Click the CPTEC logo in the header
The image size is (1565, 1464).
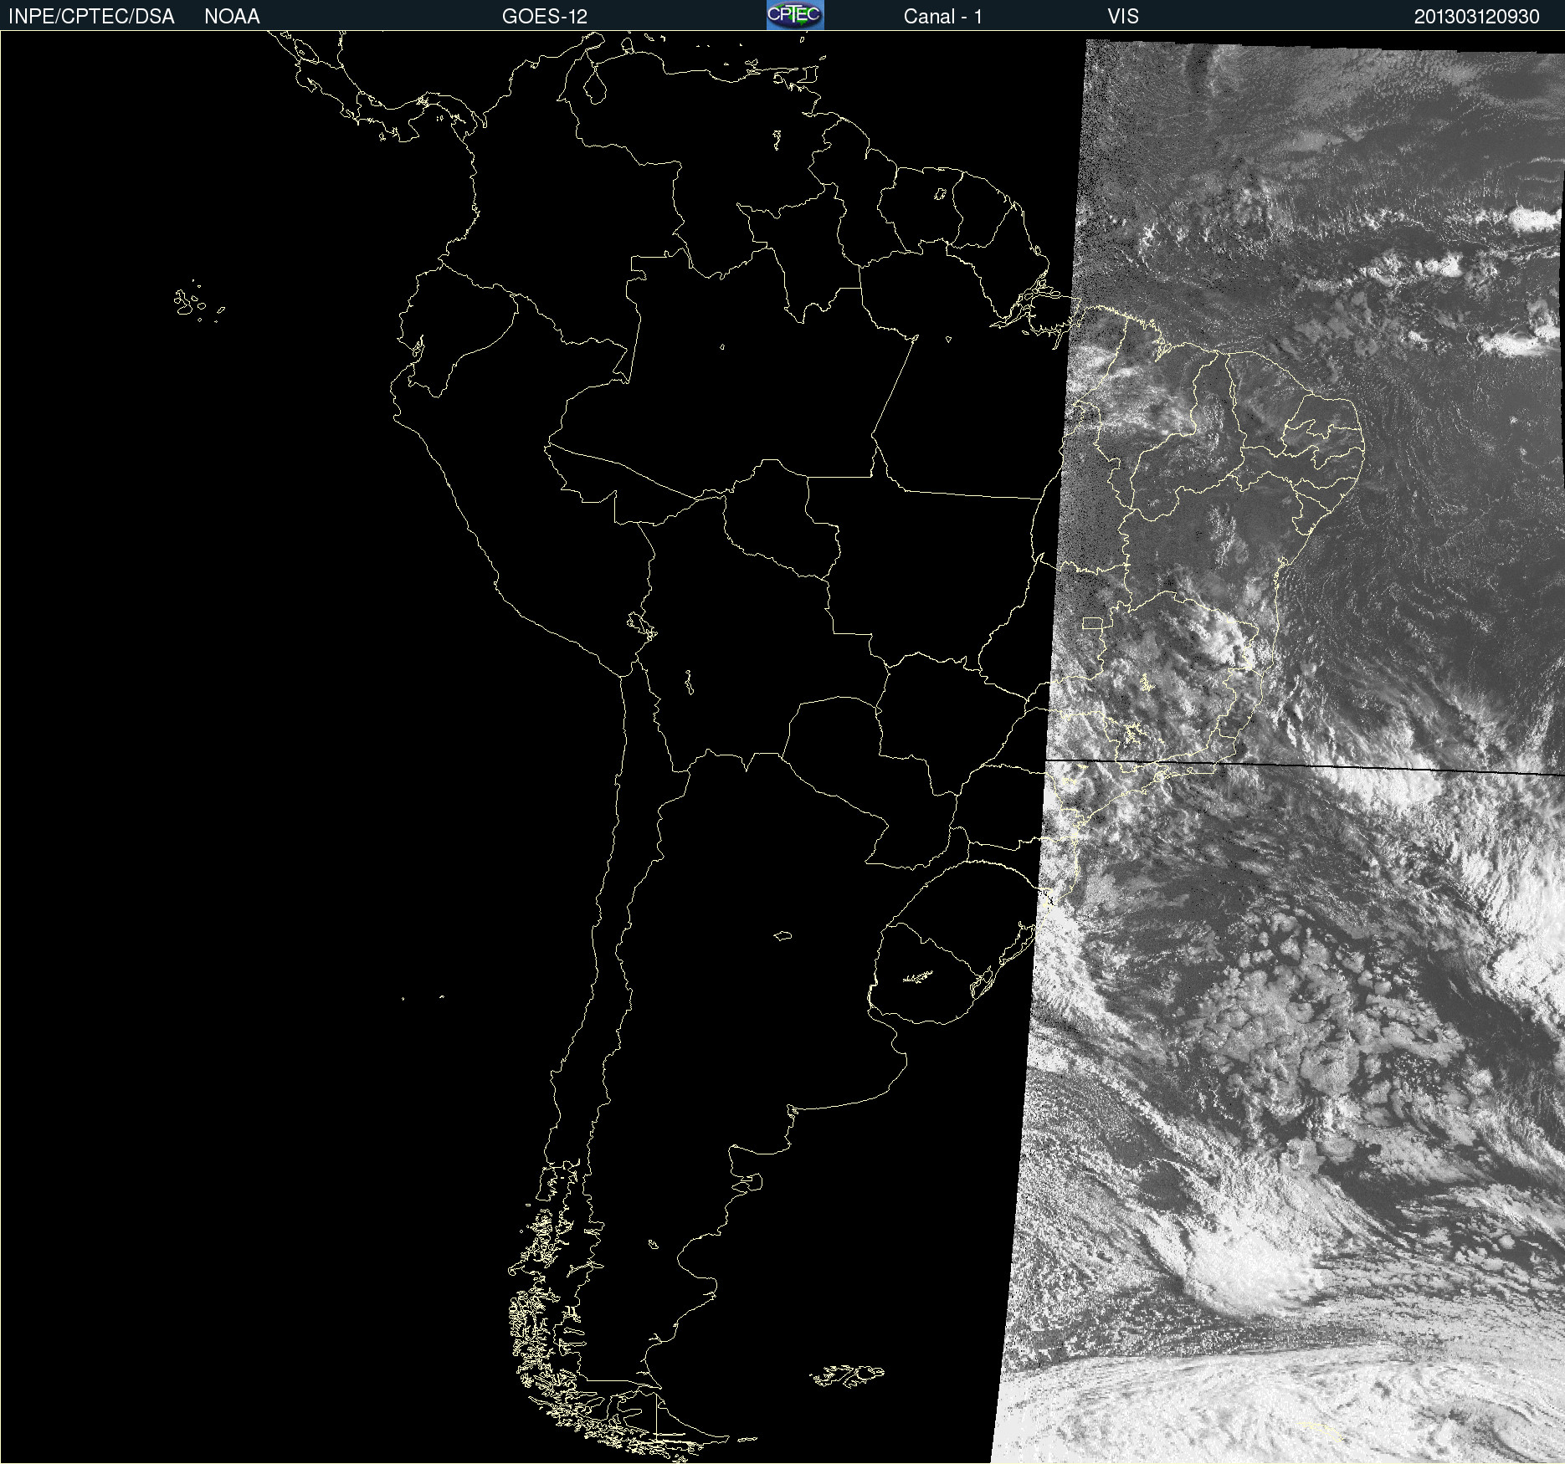pos(795,15)
